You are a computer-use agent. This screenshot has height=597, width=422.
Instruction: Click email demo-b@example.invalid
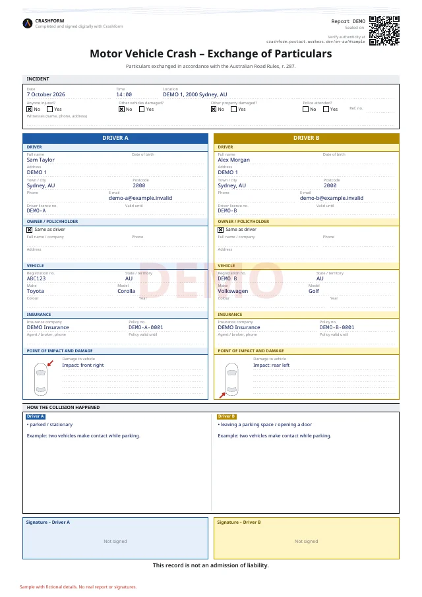pos(332,198)
